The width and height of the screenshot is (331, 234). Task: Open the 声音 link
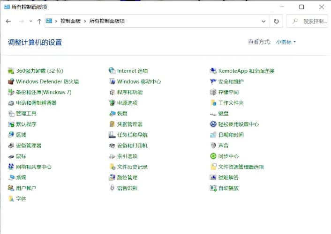pyautogui.click(x=223, y=146)
